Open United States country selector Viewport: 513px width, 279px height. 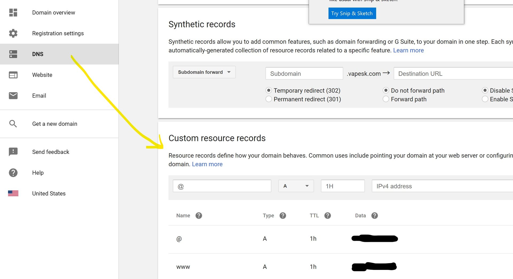(49, 193)
